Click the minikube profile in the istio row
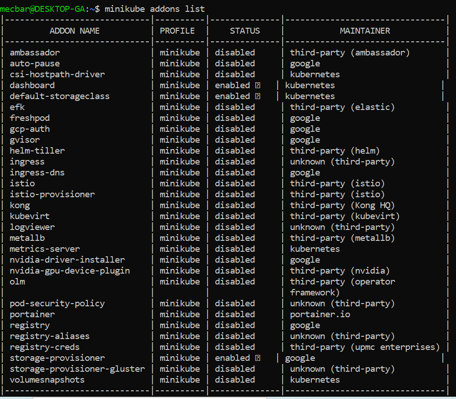 click(179, 184)
